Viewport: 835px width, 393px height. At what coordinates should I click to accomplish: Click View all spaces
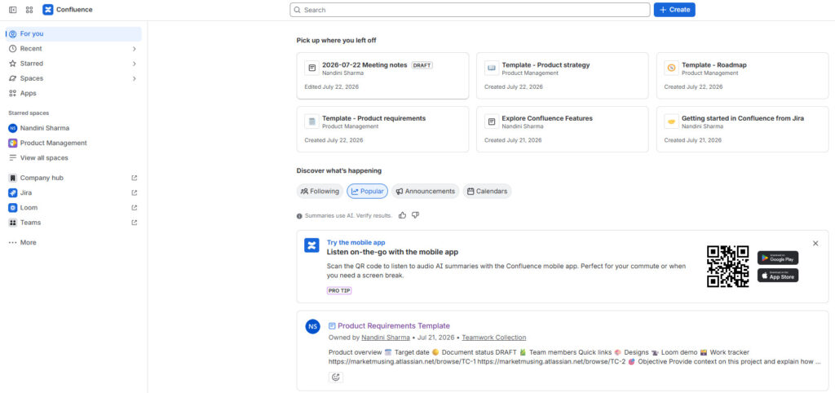coord(73,157)
